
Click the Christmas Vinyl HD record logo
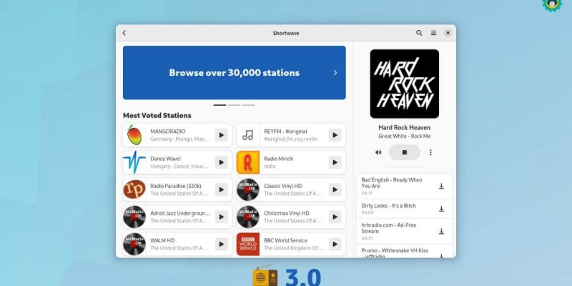tap(248, 217)
